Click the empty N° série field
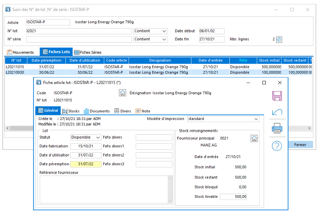Screen dimensions: 319x213 pos(79,39)
